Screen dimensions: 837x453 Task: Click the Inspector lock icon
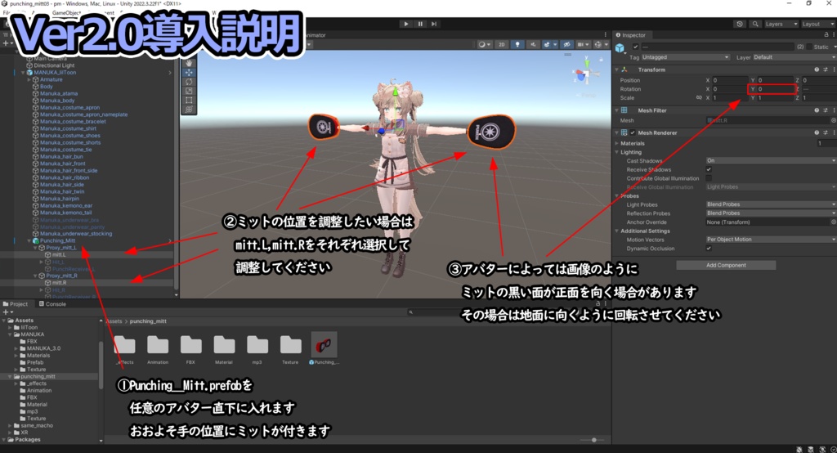[x=826, y=34]
